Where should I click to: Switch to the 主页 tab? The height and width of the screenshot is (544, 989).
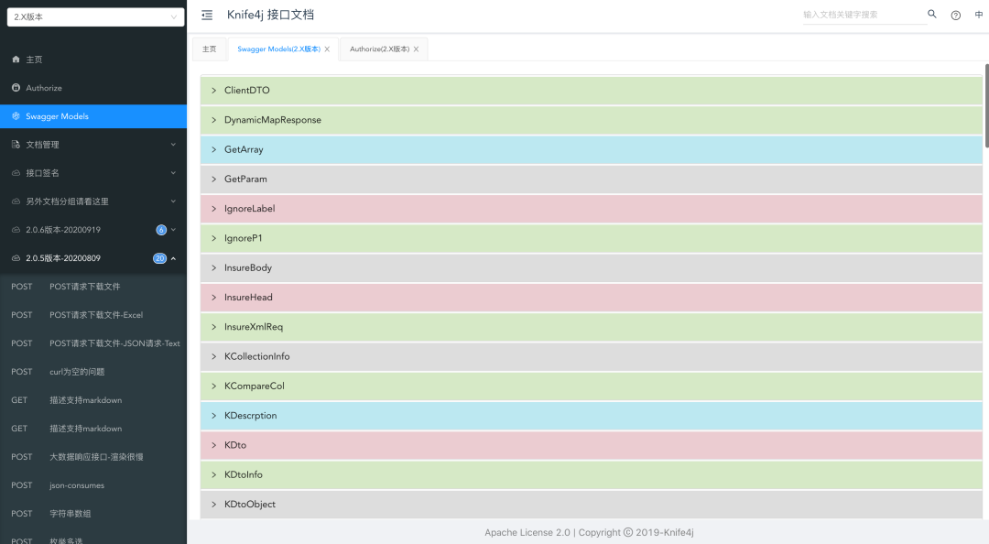pyautogui.click(x=210, y=49)
